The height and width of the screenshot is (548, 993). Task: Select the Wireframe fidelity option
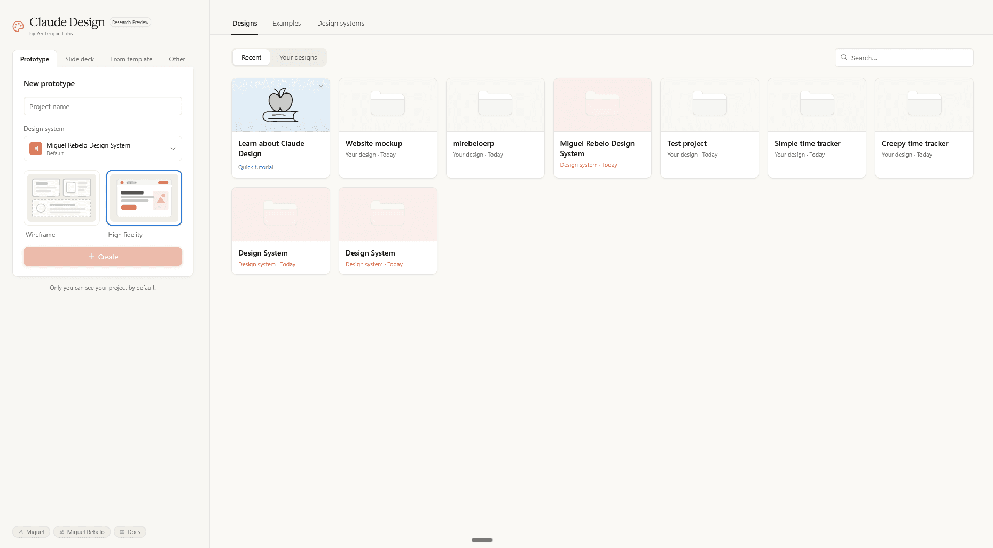pos(62,198)
